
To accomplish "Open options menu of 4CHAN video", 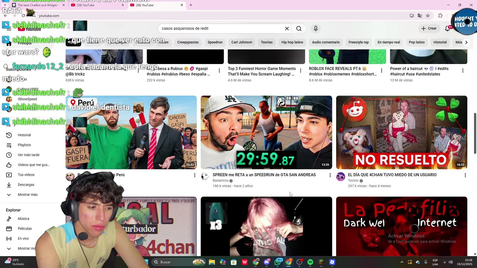I will 465,175.
